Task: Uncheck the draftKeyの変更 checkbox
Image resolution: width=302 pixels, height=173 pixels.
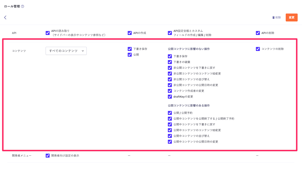Action: coord(170,97)
